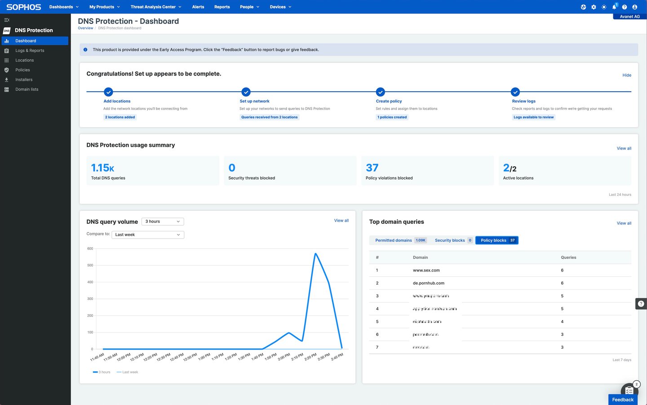Toggle the Last week legend series
Viewport: 647px width, 405px height.
[128, 372]
